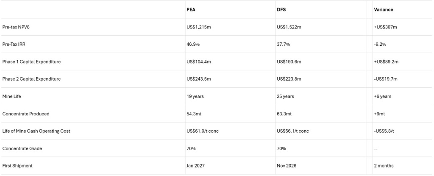Click the PEA column header
Viewport: 434px width, 176px height.
[191, 10]
